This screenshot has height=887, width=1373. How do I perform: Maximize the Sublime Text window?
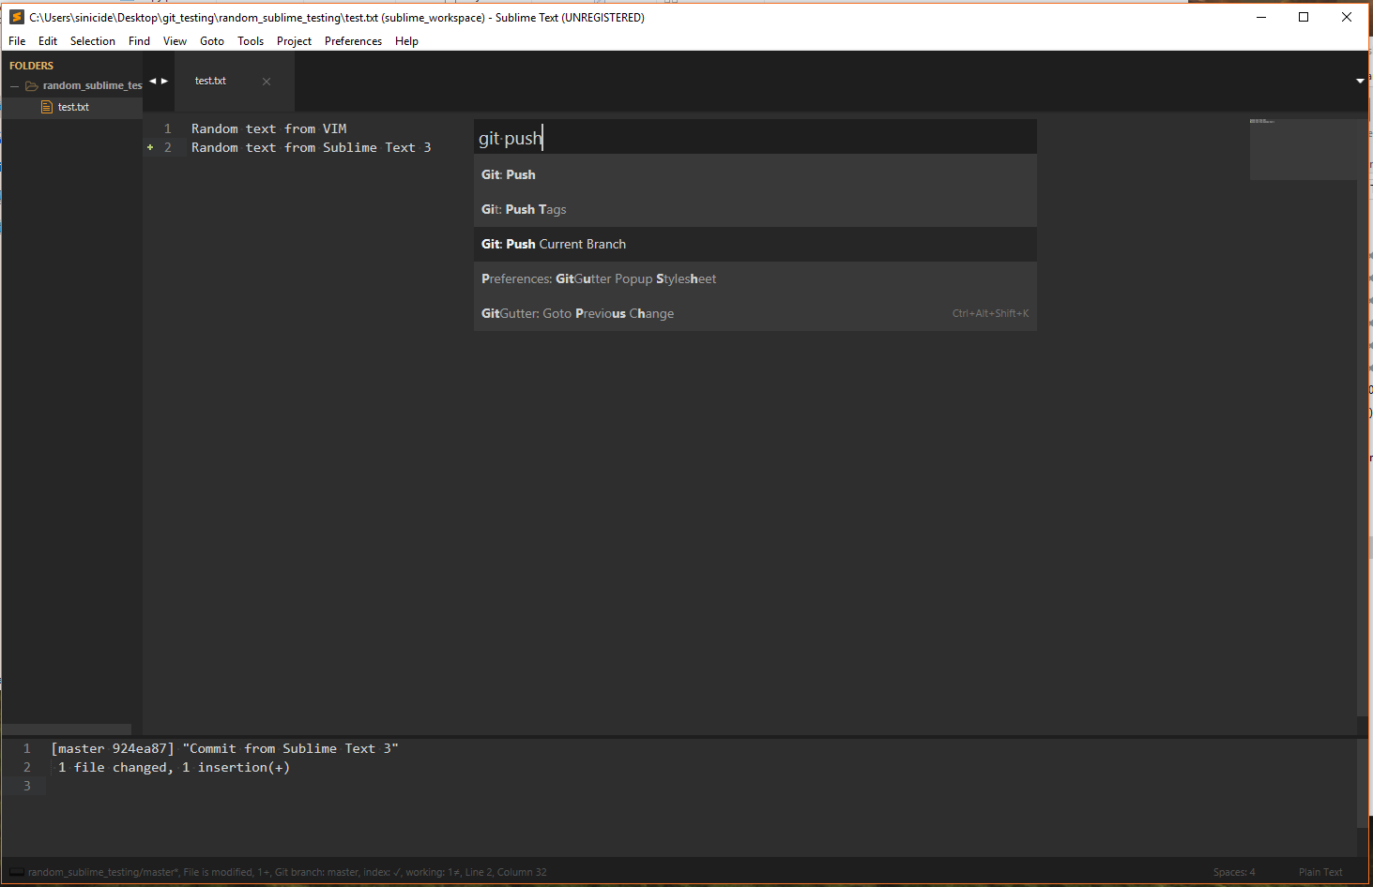click(x=1304, y=17)
